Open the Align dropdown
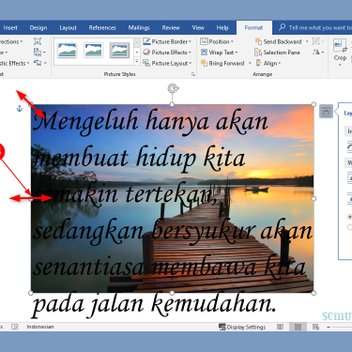 [x=268, y=63]
